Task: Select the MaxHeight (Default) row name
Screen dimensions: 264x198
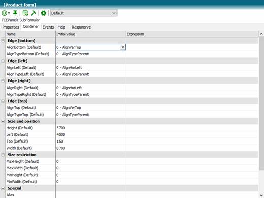Action: [x=23, y=161]
